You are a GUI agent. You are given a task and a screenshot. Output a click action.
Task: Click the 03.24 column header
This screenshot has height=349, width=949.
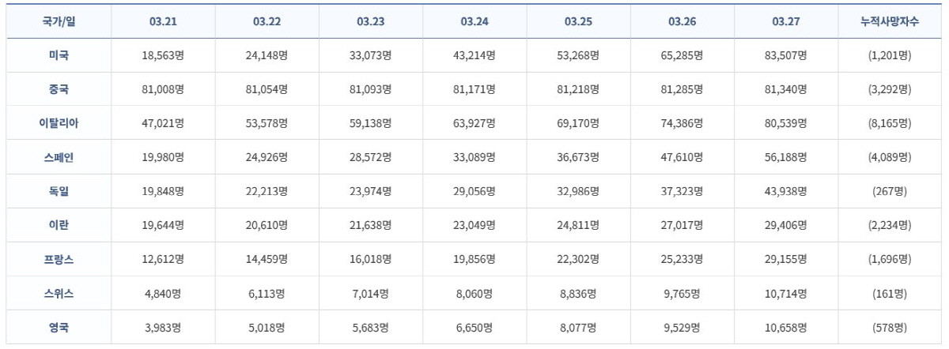(x=475, y=21)
